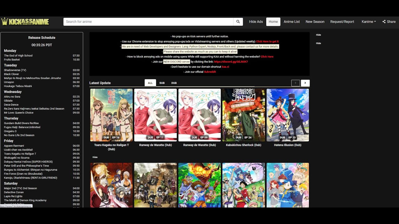Screen dimensions: 399x224
Task: Open Shadowverse (TV) schedule entry
Action: point(15,70)
